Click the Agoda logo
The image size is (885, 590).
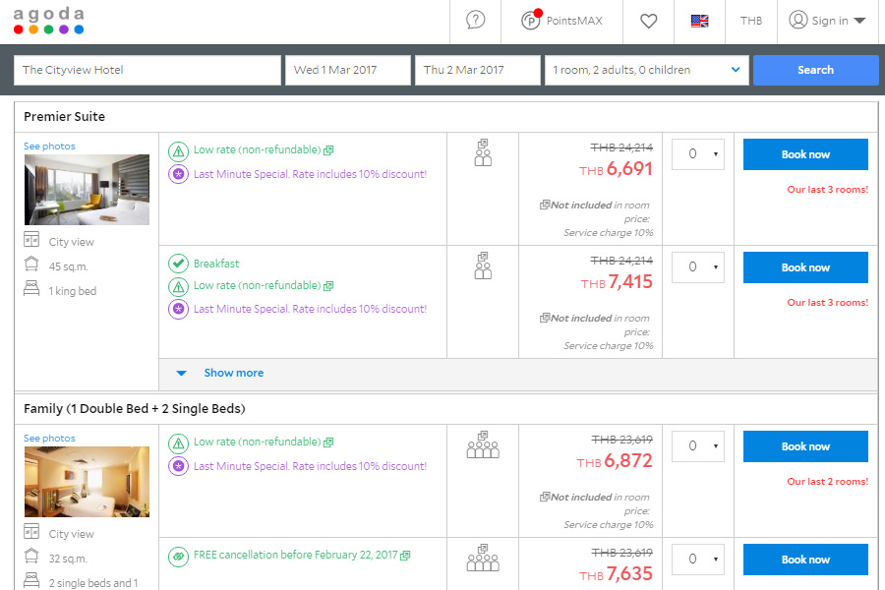coord(48,20)
